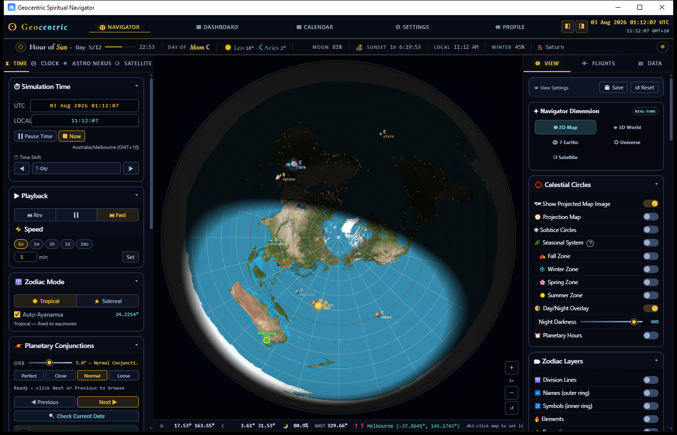Click the diamond icon at top-bar right
Screen dimensions: 677x435
coord(662,47)
